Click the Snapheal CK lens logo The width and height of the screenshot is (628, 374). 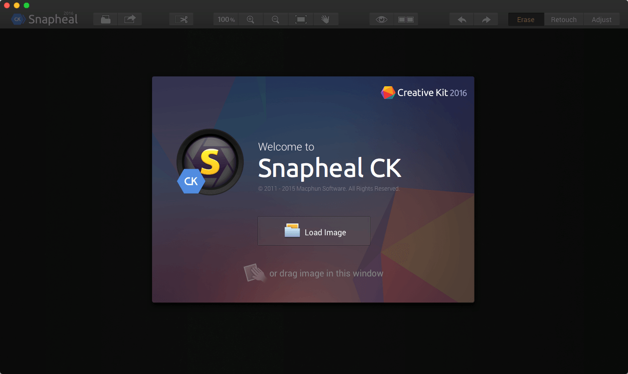pyautogui.click(x=210, y=162)
